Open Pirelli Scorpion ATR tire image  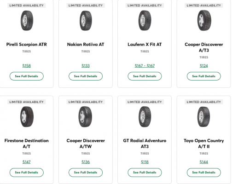27,21
